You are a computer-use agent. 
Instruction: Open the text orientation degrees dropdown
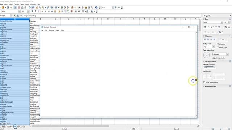tap(227, 54)
